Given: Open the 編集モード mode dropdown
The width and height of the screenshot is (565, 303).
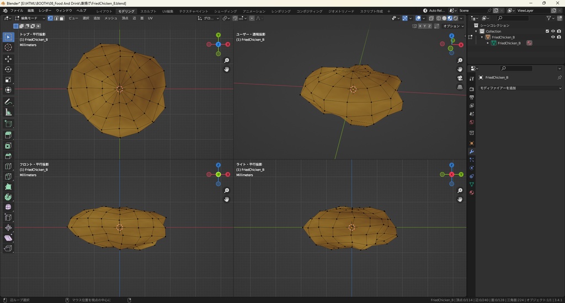Looking at the screenshot, I should (30, 18).
